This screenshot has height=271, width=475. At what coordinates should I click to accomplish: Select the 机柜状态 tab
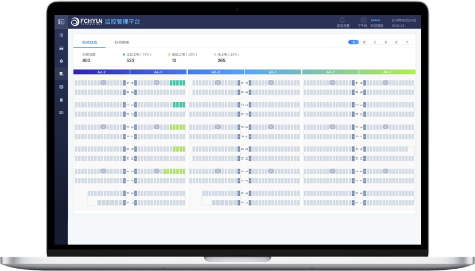pos(89,42)
